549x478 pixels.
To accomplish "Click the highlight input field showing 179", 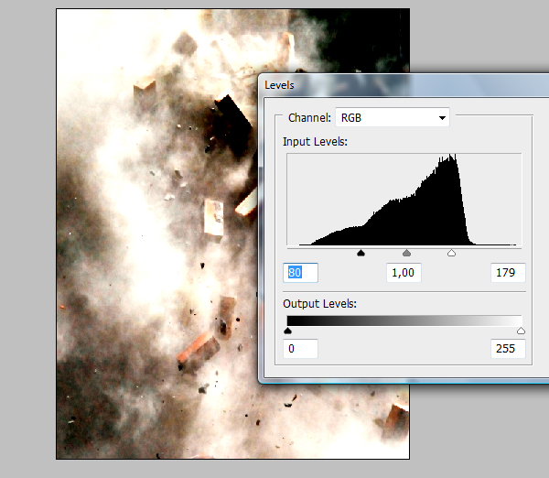I will tap(508, 273).
